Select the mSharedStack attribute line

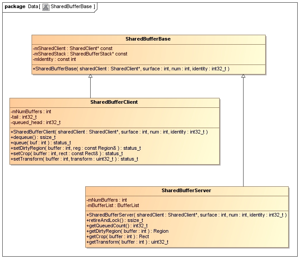(80, 54)
